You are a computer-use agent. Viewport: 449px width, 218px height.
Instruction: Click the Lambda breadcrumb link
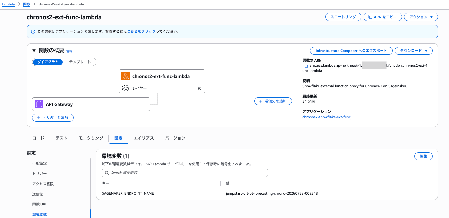[8, 4]
